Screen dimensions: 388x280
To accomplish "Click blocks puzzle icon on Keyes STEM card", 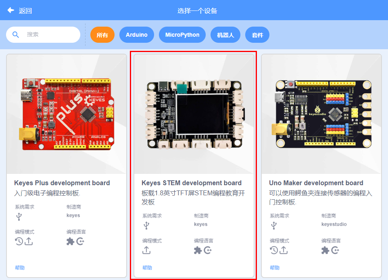I will coord(198,250).
